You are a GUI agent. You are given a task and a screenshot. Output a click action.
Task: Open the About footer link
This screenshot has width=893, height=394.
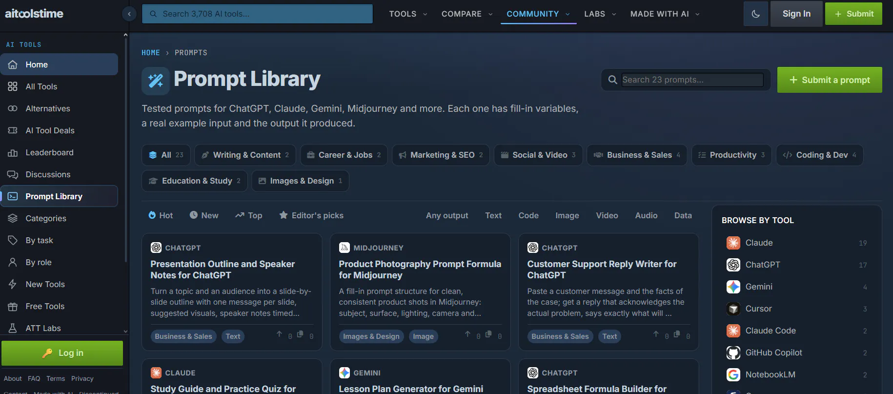click(x=13, y=378)
